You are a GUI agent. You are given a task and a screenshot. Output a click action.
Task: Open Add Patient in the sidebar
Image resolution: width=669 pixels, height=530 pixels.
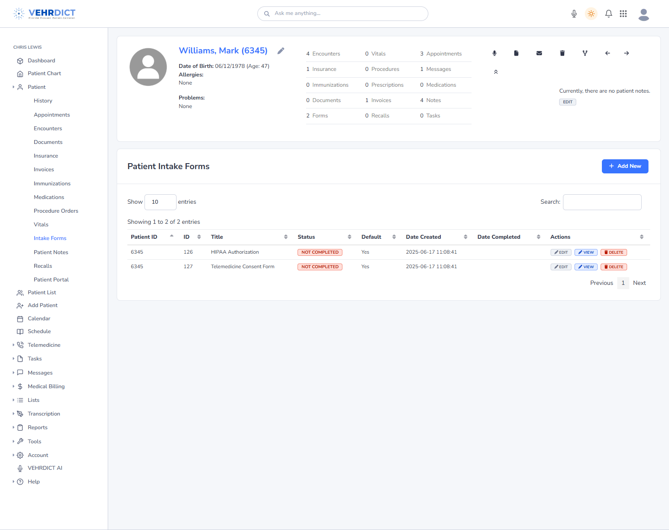point(43,305)
